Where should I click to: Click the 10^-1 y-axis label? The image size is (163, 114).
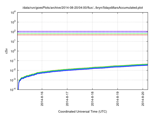[12, 61]
